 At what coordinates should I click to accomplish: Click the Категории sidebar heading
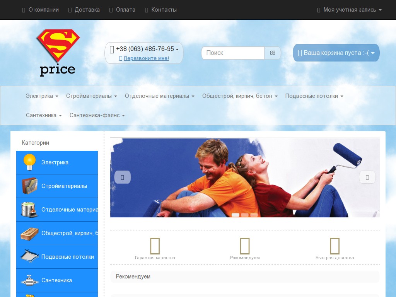[x=35, y=143]
